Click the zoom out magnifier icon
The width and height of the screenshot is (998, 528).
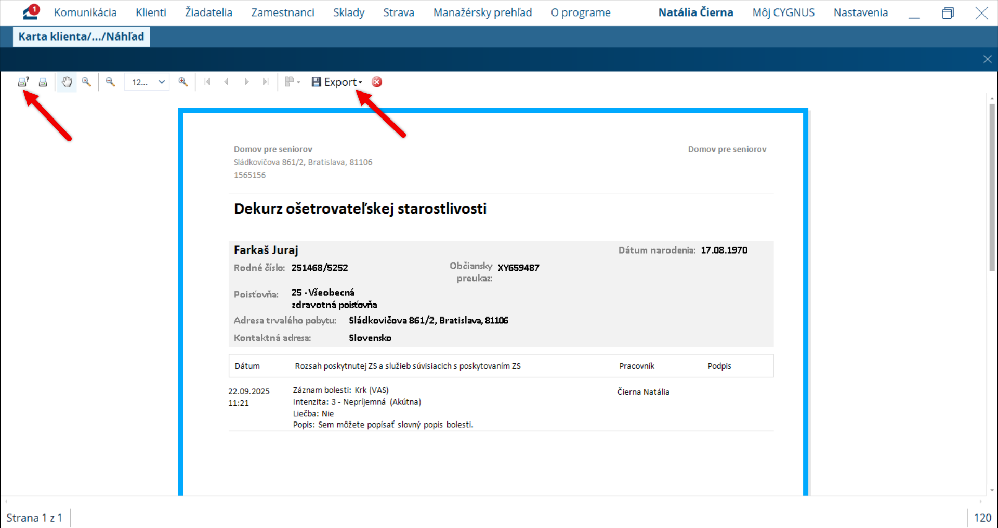click(110, 82)
